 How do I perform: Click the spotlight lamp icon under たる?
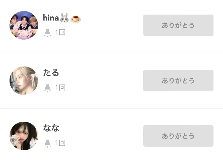pyautogui.click(x=47, y=88)
